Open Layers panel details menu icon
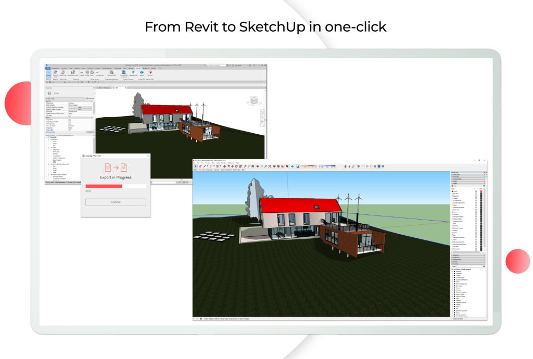 pos(484,186)
